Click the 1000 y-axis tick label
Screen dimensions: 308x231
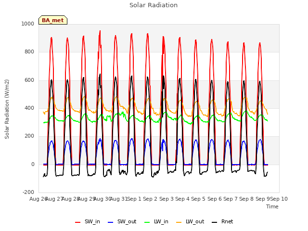[28, 24]
